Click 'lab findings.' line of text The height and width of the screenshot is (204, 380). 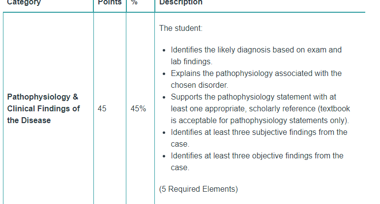coord(191,62)
